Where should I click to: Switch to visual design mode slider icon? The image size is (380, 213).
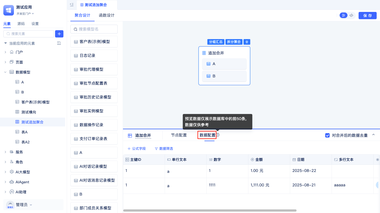[x=344, y=16]
